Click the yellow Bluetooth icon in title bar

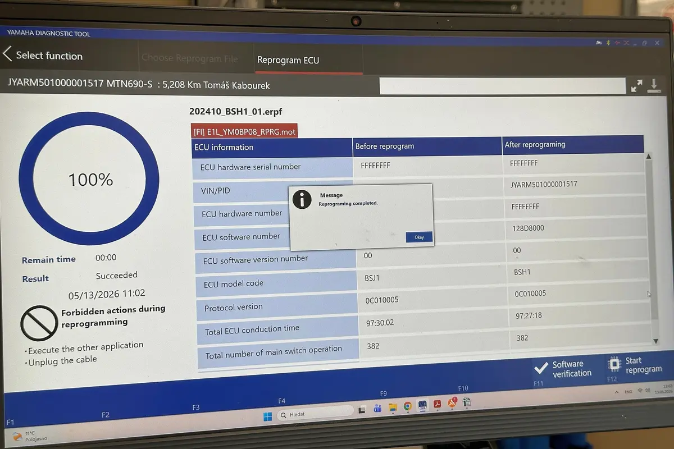point(608,43)
